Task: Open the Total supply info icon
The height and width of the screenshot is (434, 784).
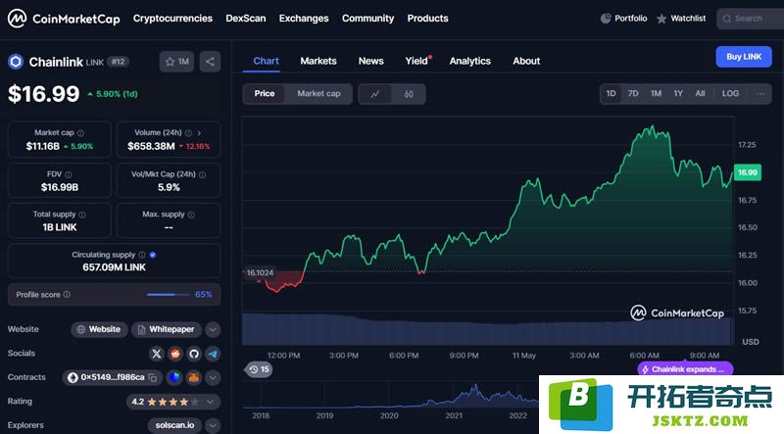Action: [82, 215]
